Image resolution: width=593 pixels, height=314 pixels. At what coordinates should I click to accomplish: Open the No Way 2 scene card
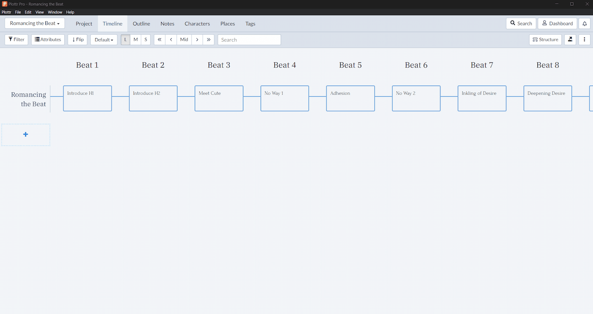pos(416,98)
